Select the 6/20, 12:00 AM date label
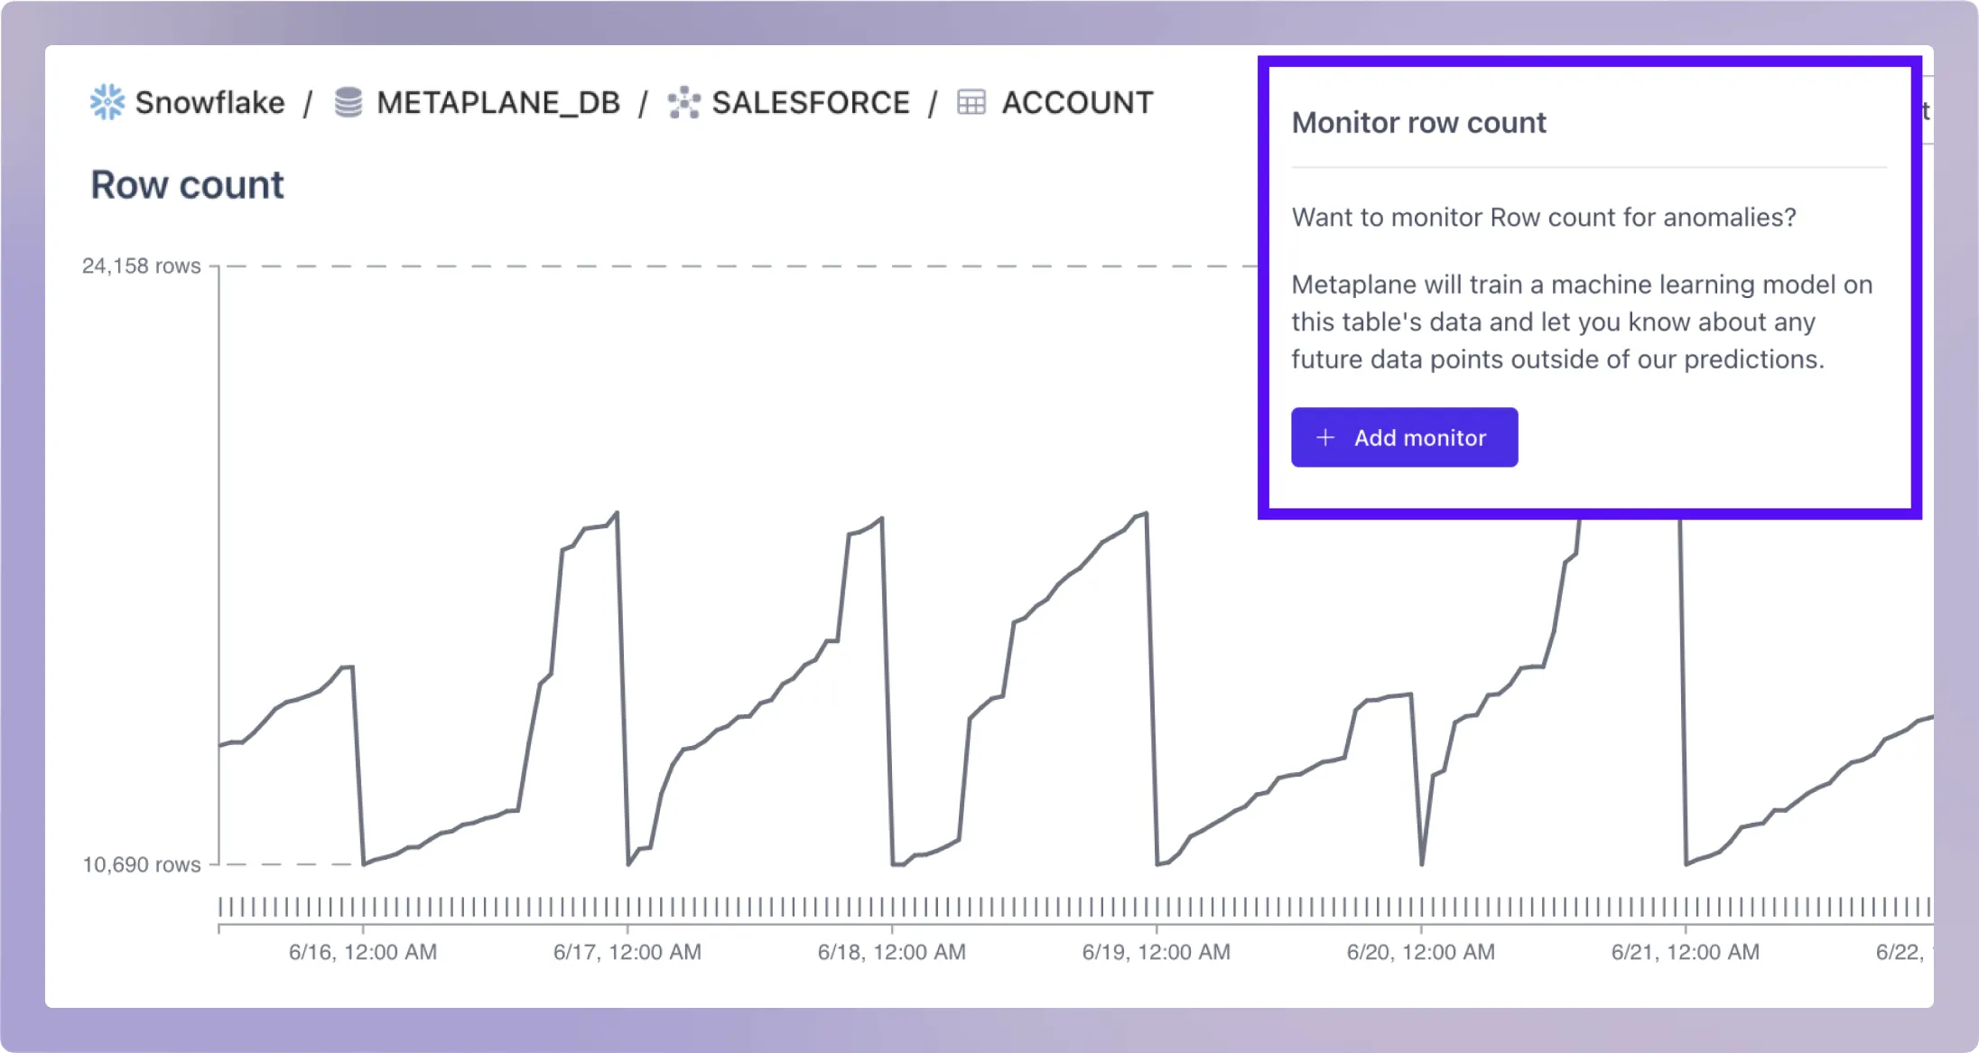 (1419, 951)
